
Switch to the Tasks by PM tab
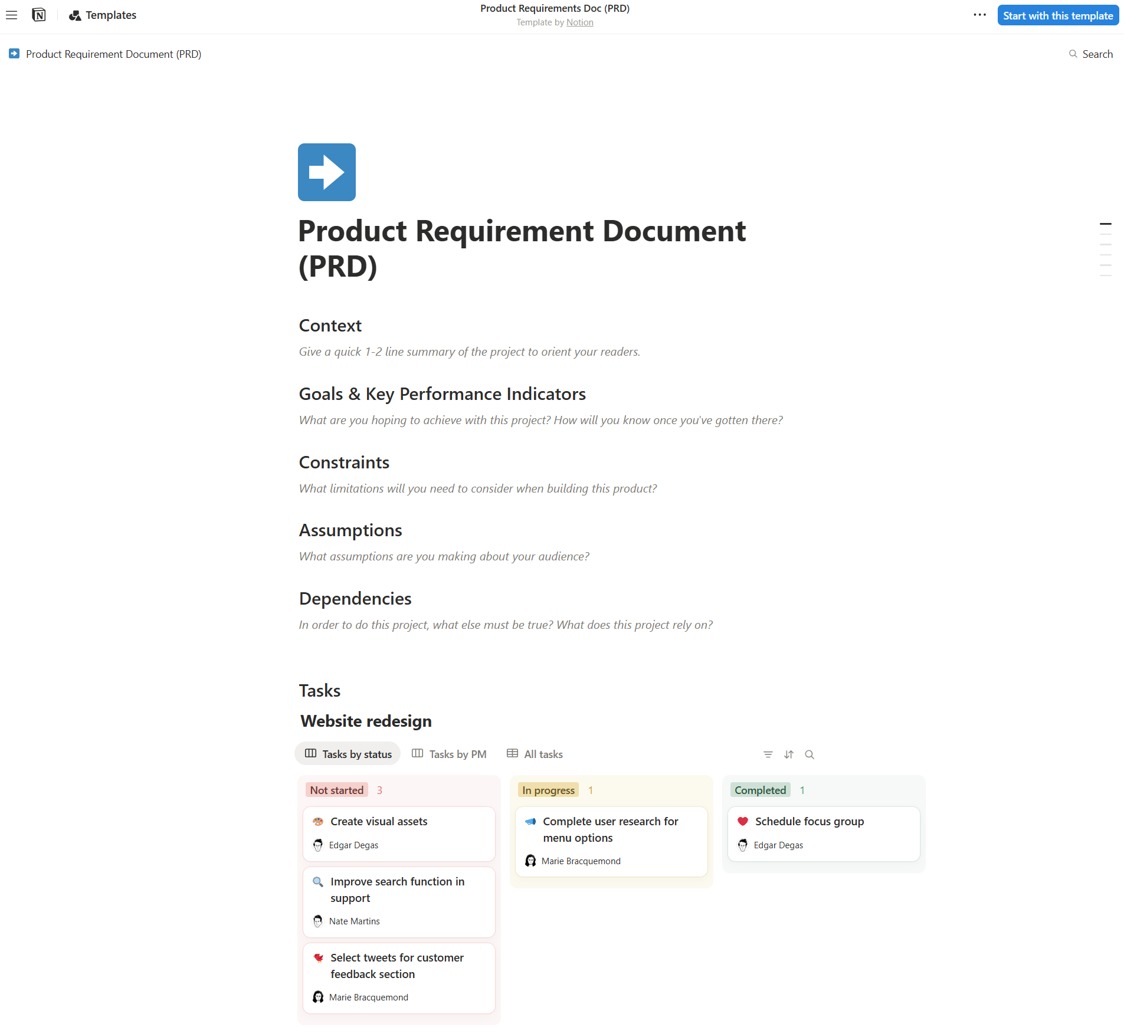(x=449, y=754)
